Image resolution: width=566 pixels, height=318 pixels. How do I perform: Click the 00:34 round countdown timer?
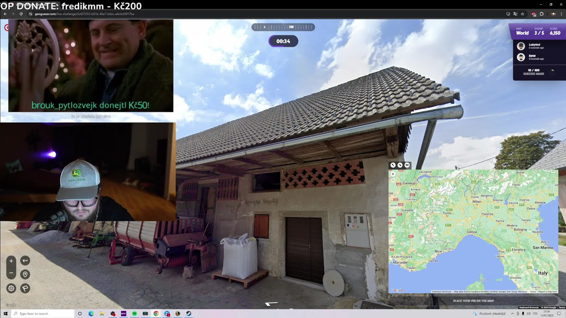click(283, 41)
